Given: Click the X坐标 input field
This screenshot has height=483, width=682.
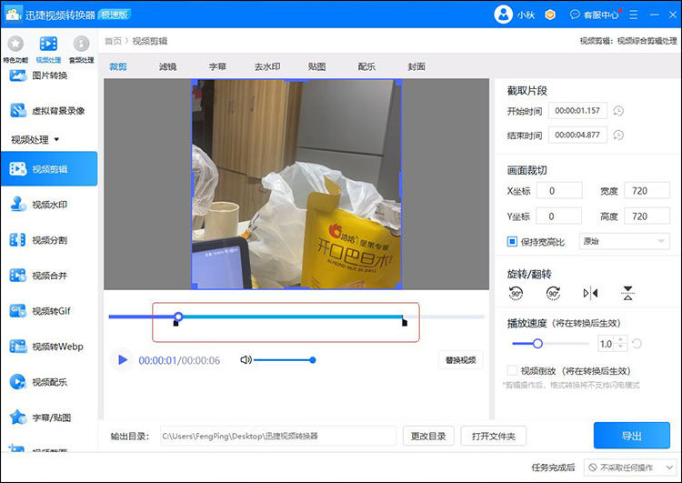Looking at the screenshot, I should coord(559,191).
